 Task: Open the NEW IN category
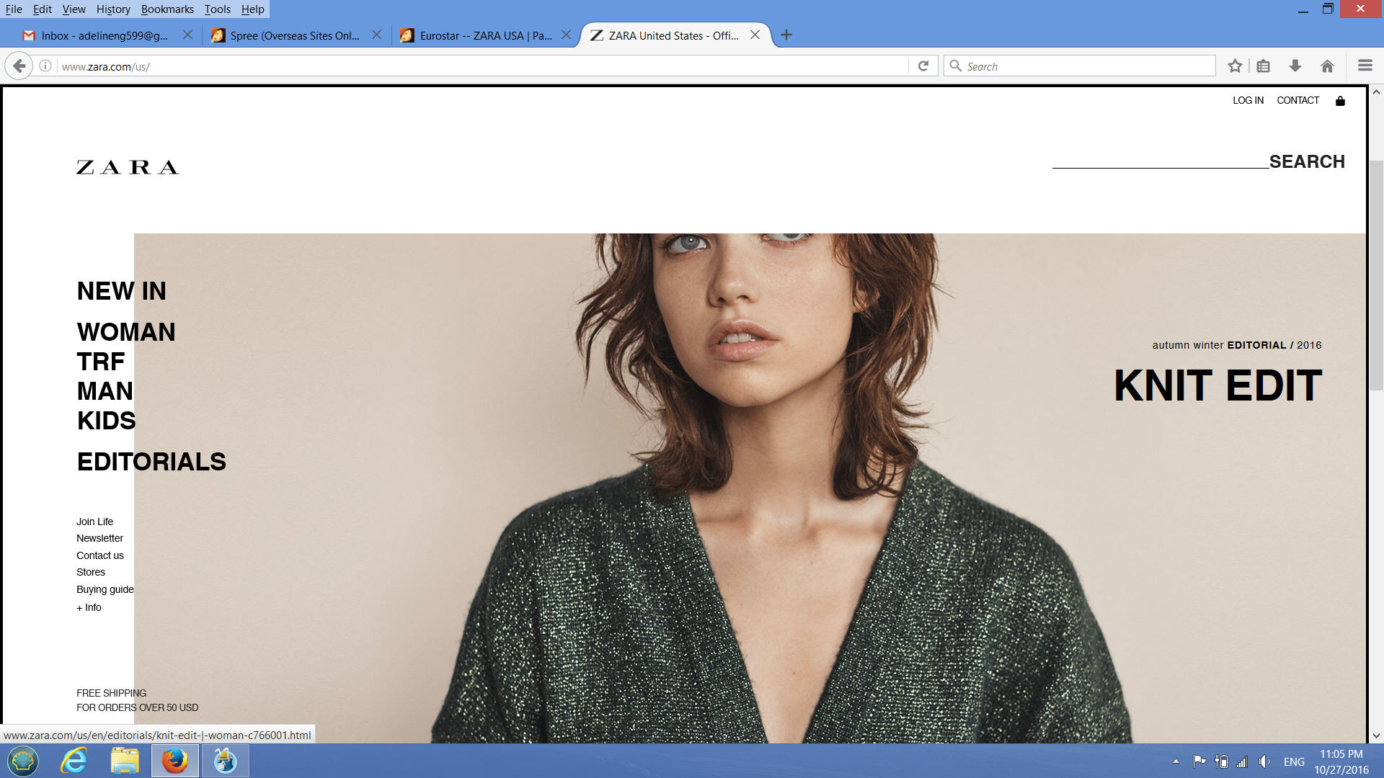click(x=121, y=291)
